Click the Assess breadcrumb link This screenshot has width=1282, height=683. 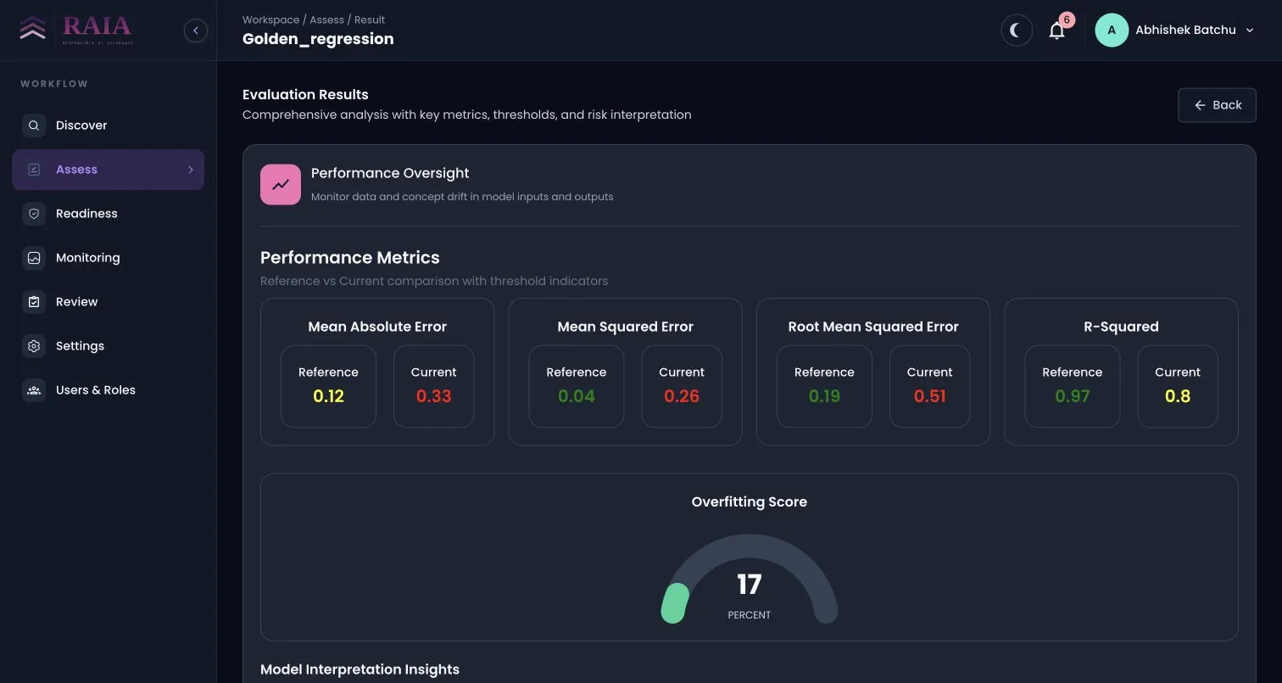[x=326, y=20]
